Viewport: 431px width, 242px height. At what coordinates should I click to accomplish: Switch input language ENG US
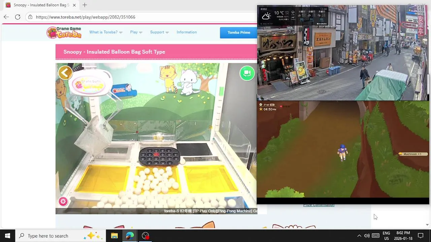tap(386, 236)
